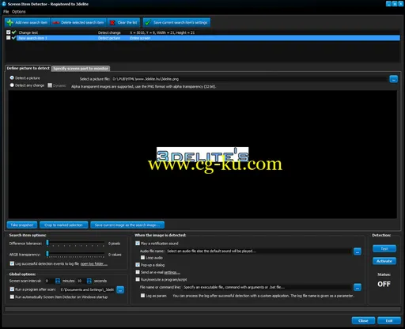Click the Exit button
Image resolution: width=405 pixels, height=329 pixels.
pyautogui.click(x=389, y=320)
